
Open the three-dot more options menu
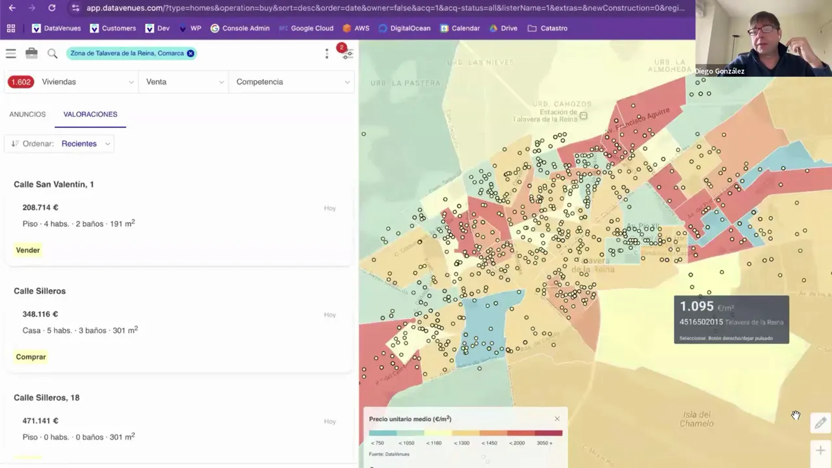pos(327,53)
